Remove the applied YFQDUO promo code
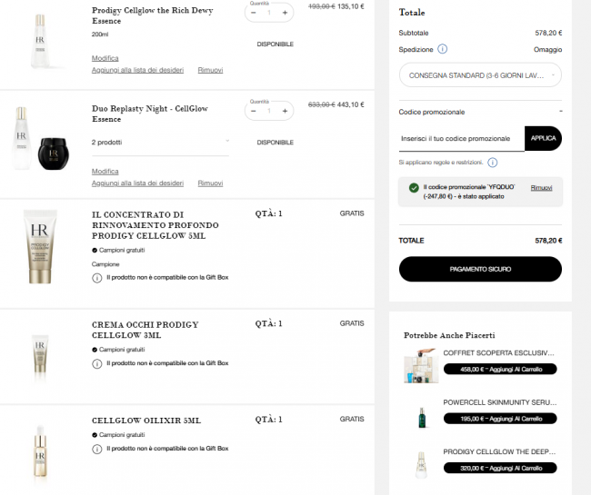The height and width of the screenshot is (495, 591). 541,187
